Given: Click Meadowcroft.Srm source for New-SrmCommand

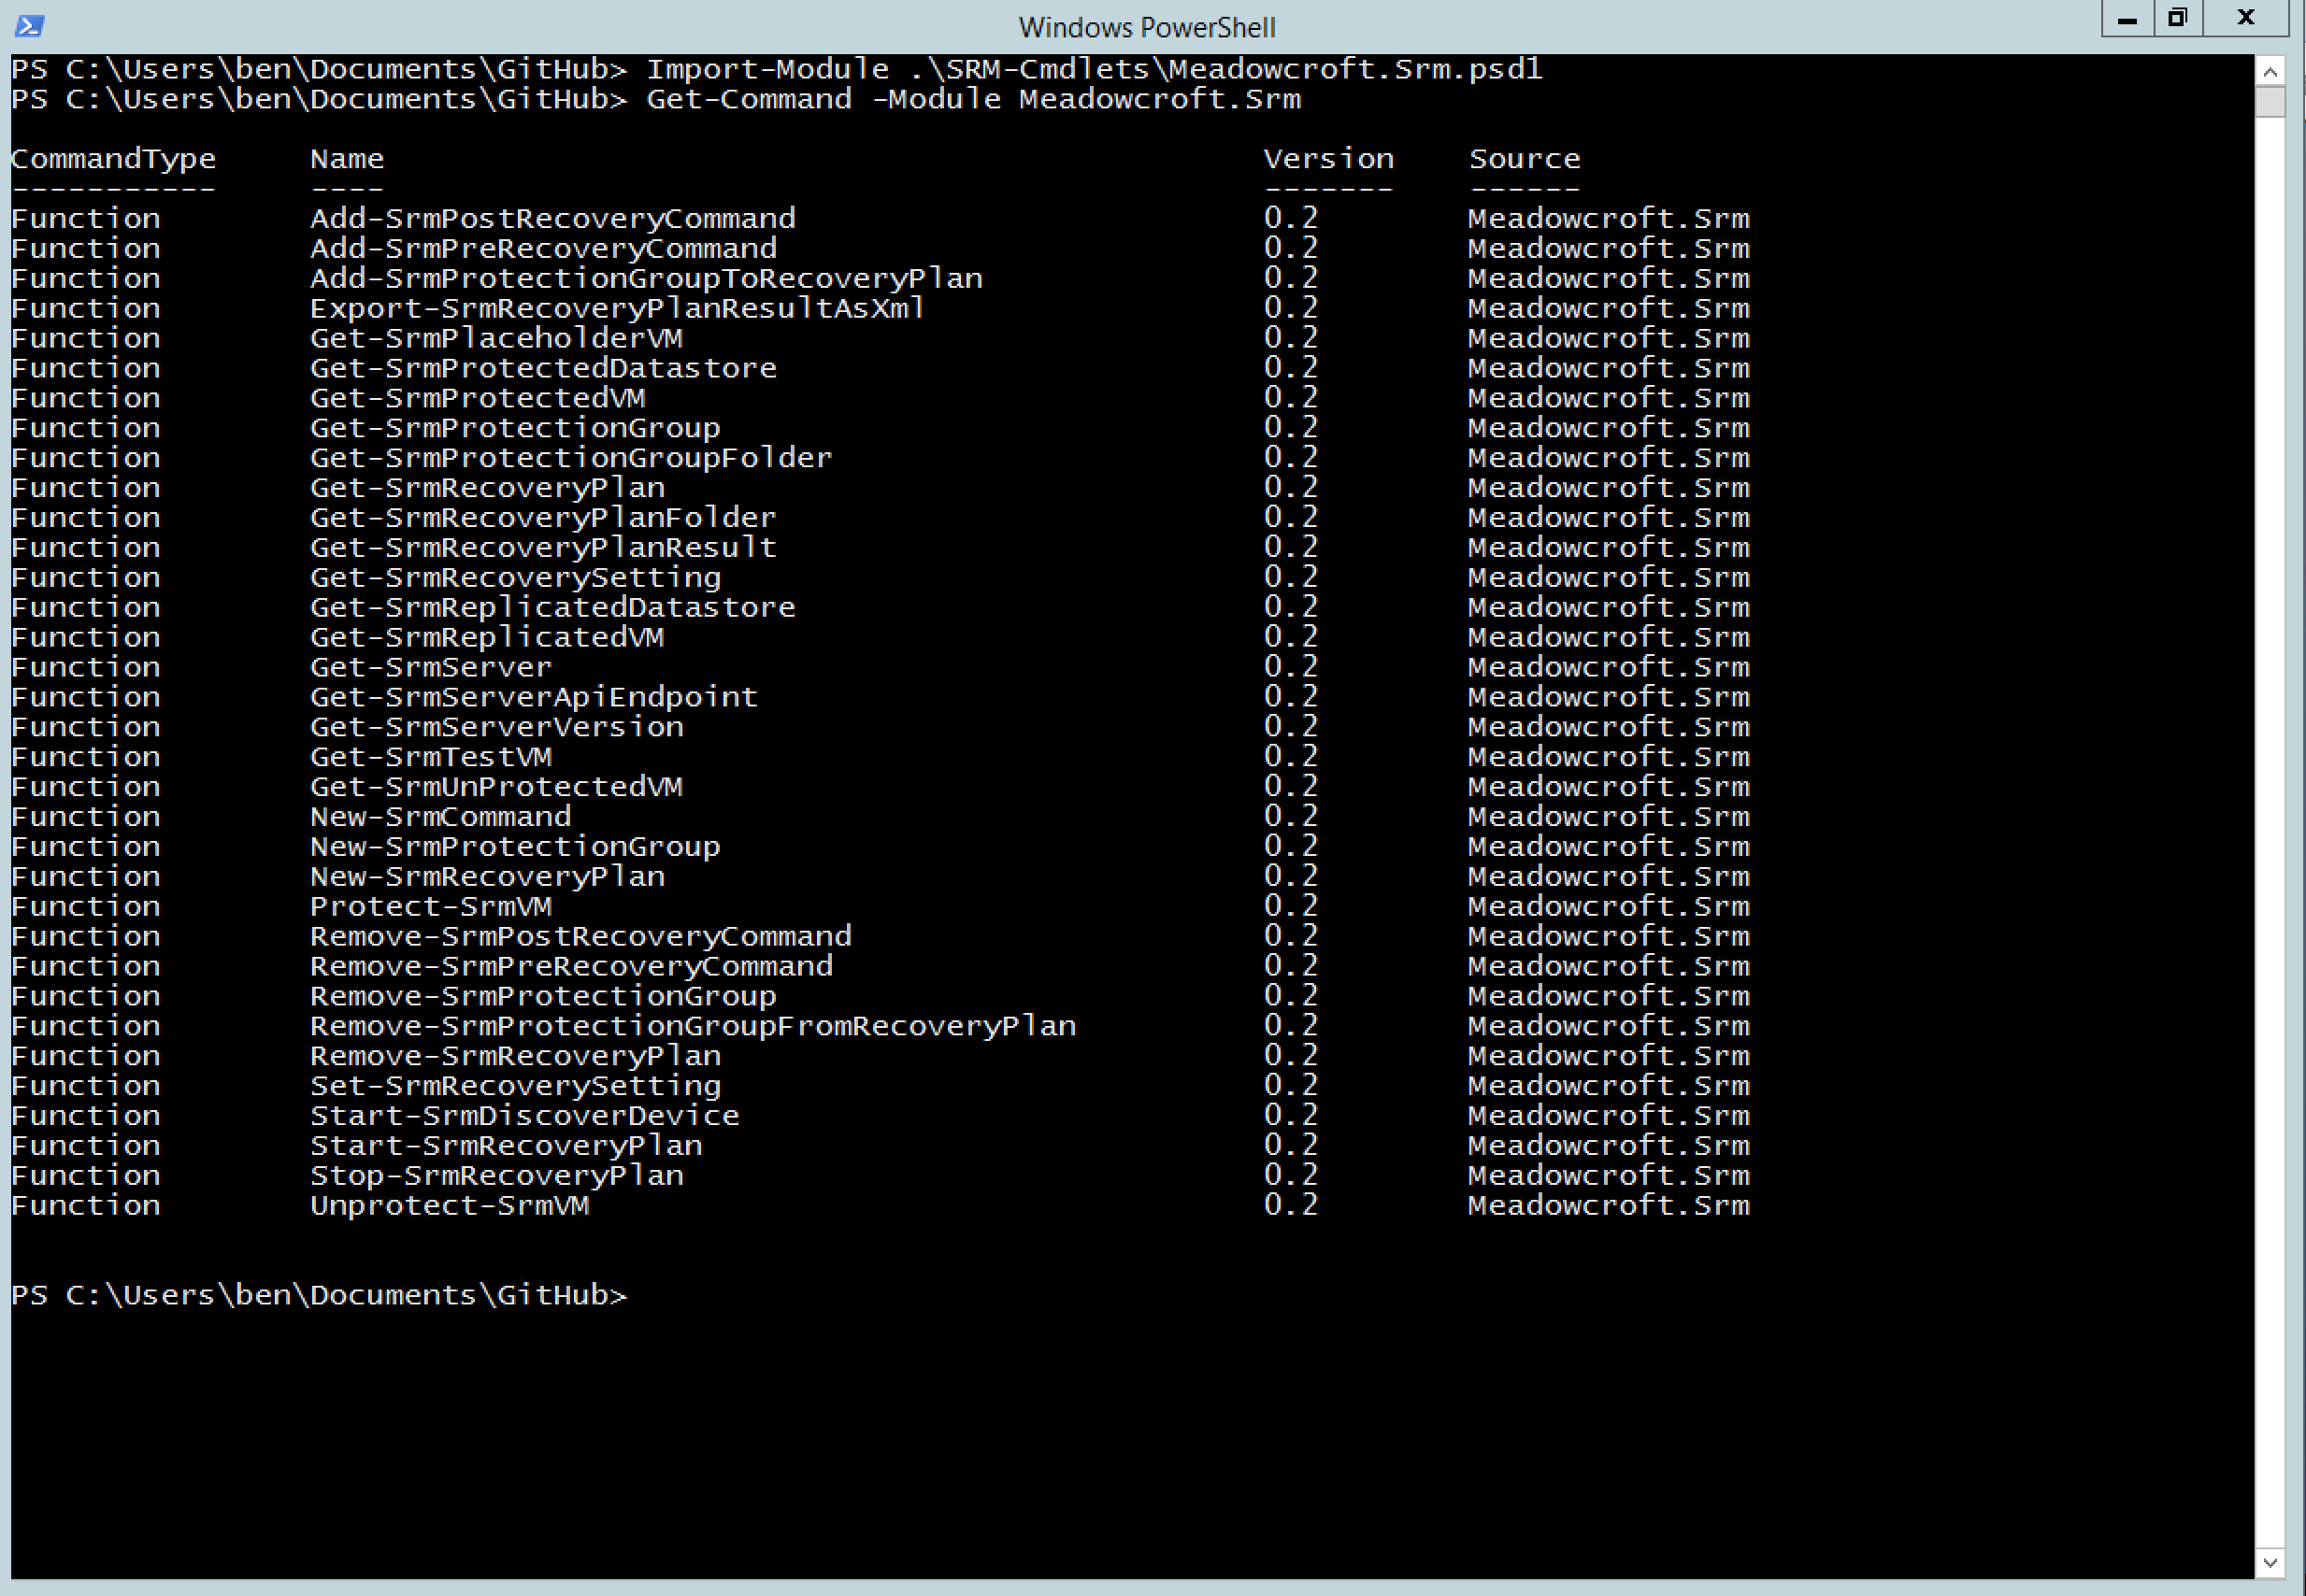Looking at the screenshot, I should point(1609,818).
